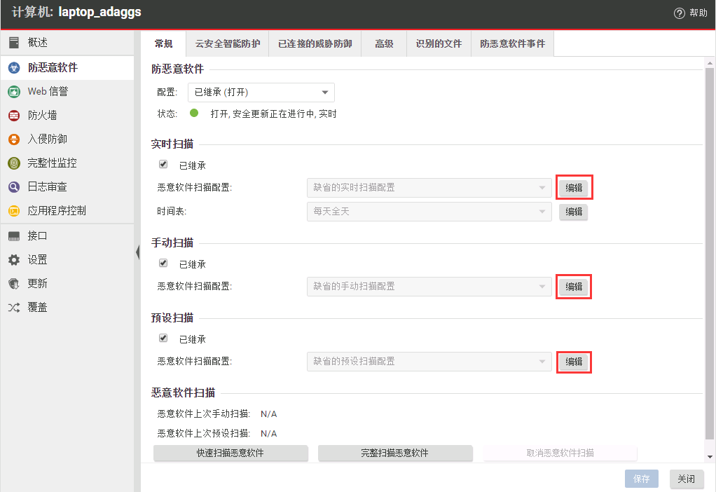Image resolution: width=716 pixels, height=492 pixels.
Task: Open the 缺省的实时扫描配置 dropdown
Action: 429,188
